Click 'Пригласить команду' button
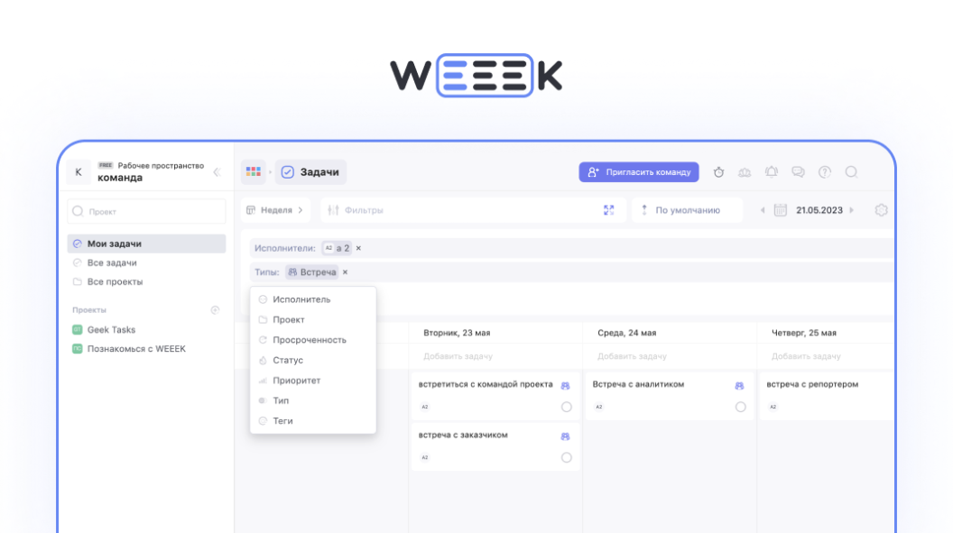 (638, 172)
